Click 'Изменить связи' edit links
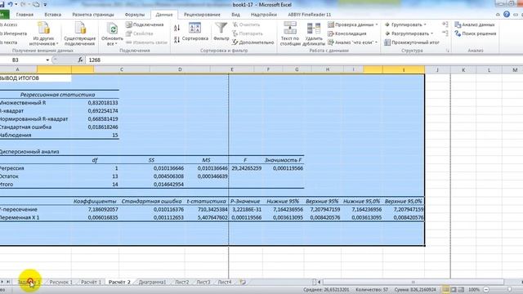 click(146, 42)
